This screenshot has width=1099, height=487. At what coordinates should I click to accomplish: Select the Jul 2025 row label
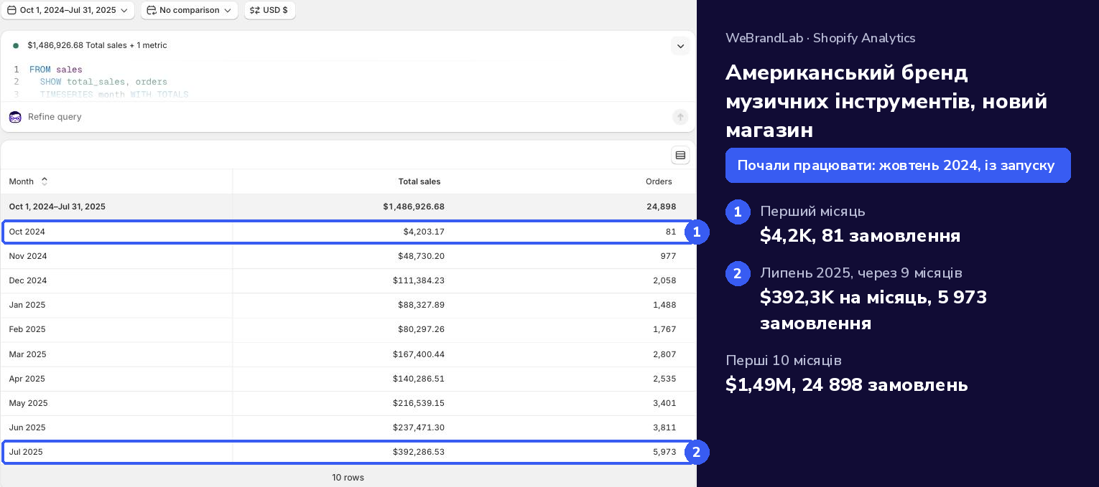(x=26, y=452)
